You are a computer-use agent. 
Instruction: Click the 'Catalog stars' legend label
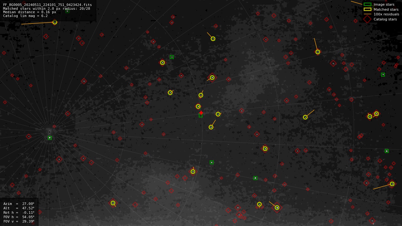pyautogui.click(x=385, y=19)
